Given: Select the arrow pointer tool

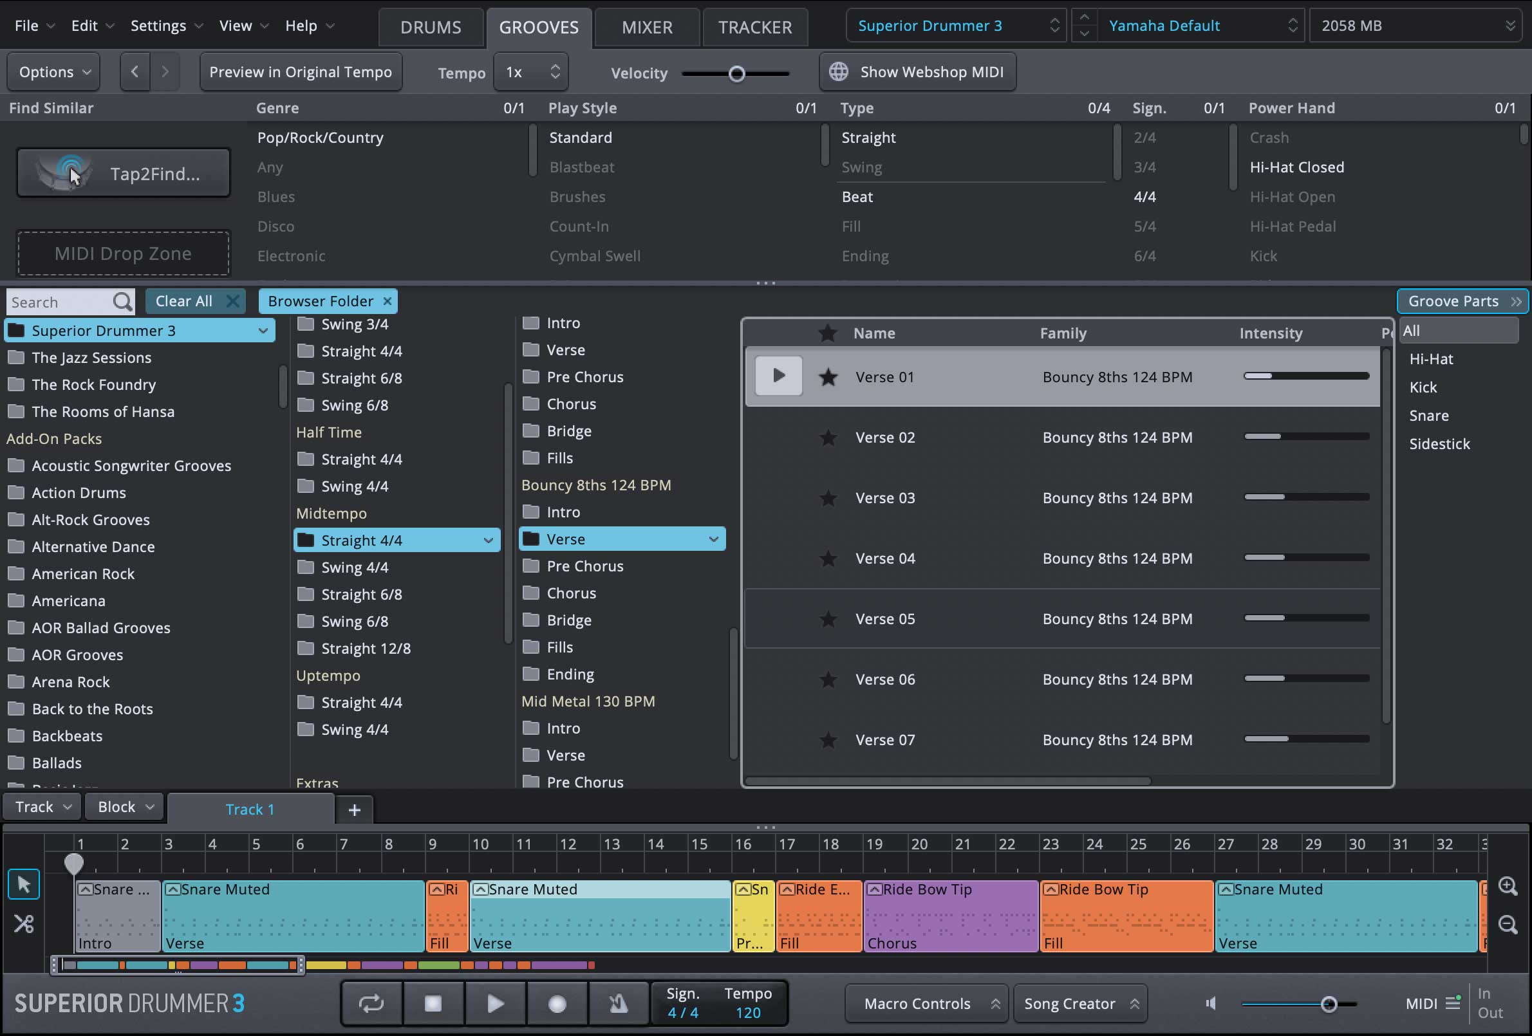Looking at the screenshot, I should pos(24,885).
